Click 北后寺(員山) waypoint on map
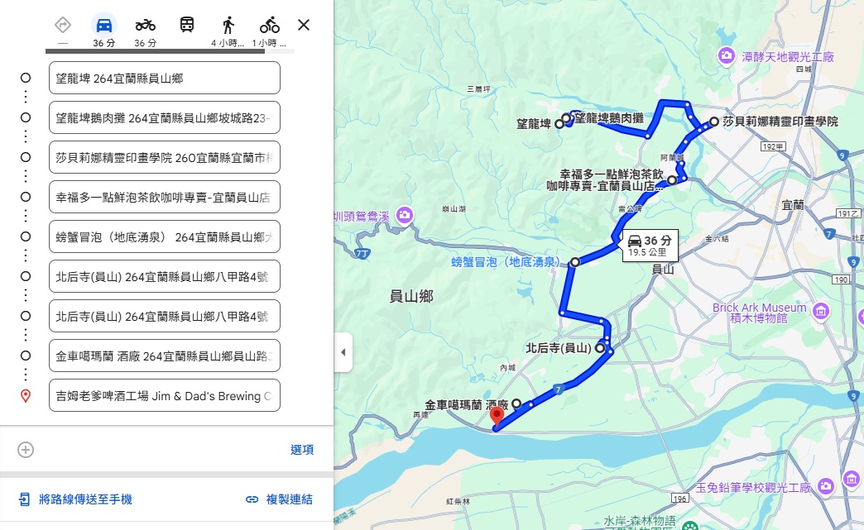 pos(599,348)
